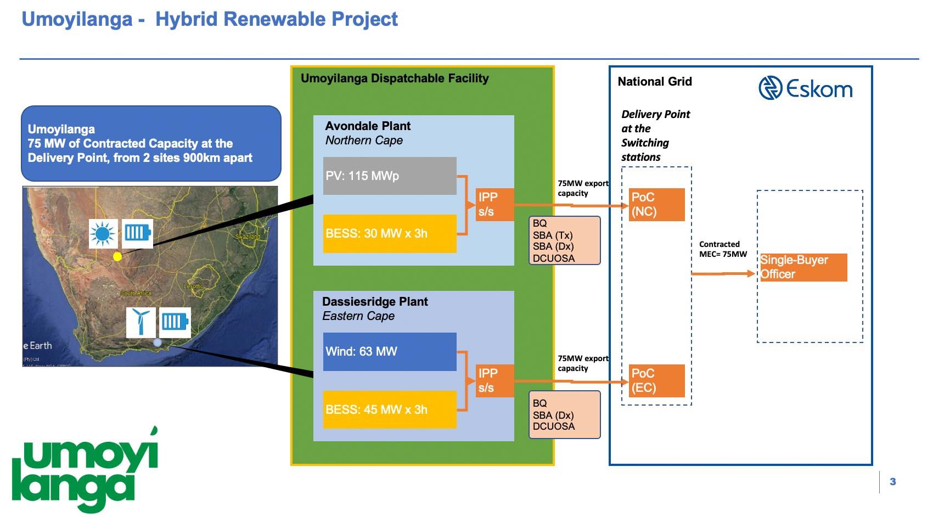Click the slide page number 3
The width and height of the screenshot is (933, 517).
893,482
